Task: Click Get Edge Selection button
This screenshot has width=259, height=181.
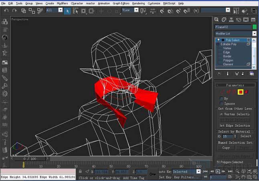Action: (x=235, y=125)
